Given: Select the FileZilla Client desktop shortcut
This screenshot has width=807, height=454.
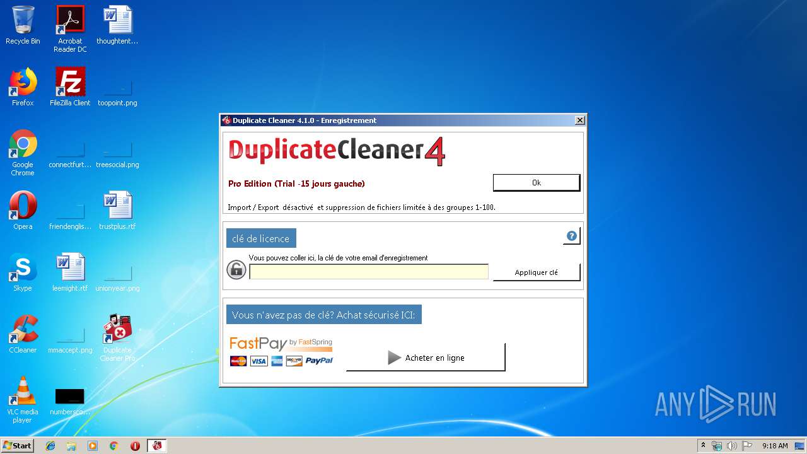Looking at the screenshot, I should (70, 87).
